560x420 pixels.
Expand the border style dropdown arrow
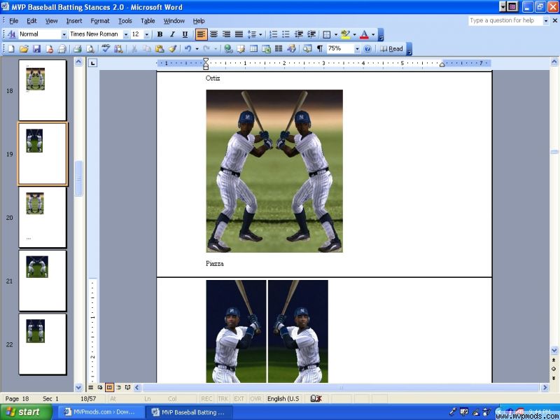coord(336,34)
